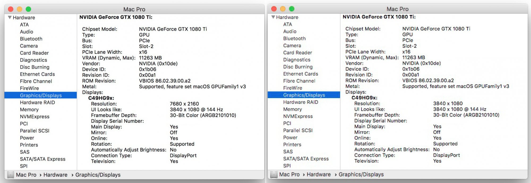View Printers in right window sidebar
531x183 pixels.
tap(292, 145)
